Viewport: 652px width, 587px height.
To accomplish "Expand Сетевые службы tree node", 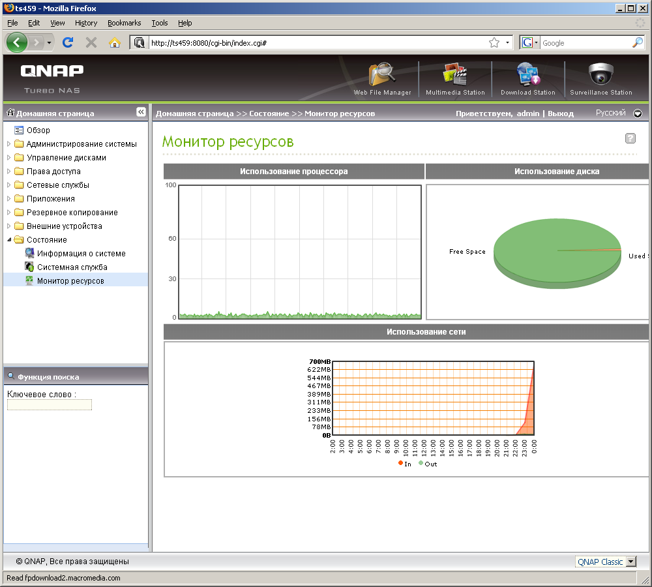I will tap(8, 185).
